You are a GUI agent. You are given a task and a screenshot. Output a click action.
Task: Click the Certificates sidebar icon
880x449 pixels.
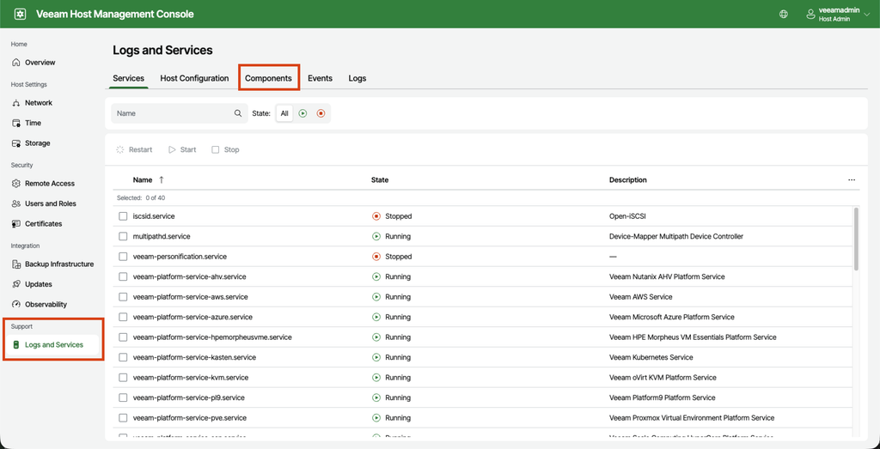(16, 224)
